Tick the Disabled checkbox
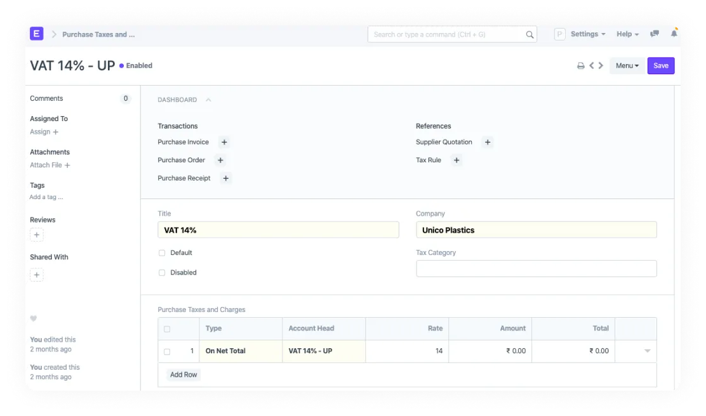The height and width of the screenshot is (416, 706). pos(162,273)
